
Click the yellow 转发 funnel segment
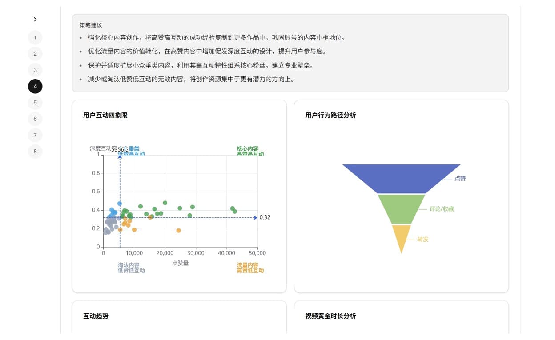point(401,236)
